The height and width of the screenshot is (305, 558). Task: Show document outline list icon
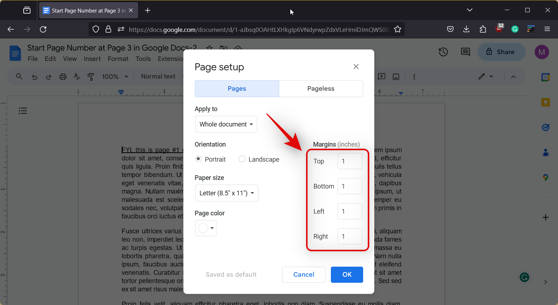coord(23,111)
